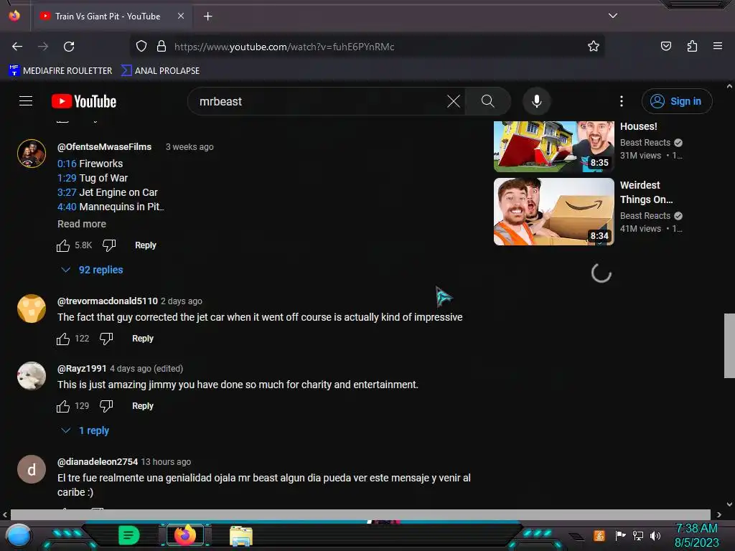735x551 pixels.
Task: Open the second bookmark toolbar item
Action: tap(160, 71)
